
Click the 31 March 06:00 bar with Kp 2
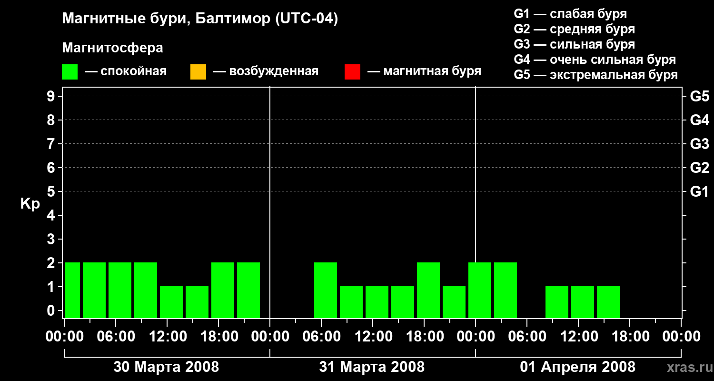(326, 290)
